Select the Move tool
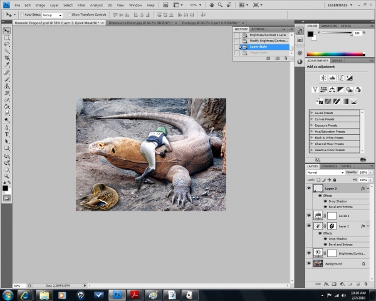Screen dimensions: 376x301 coord(7,31)
